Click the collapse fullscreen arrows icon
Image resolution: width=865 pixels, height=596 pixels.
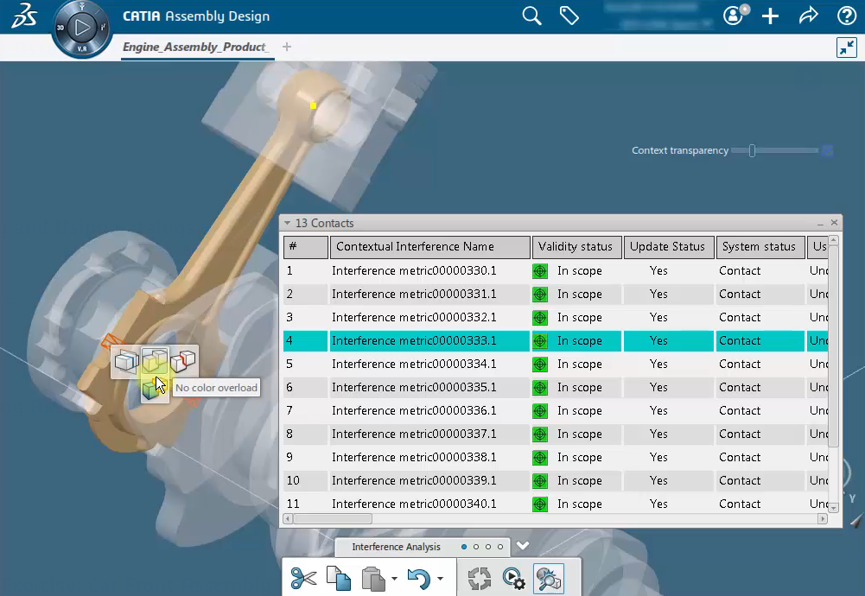(846, 48)
